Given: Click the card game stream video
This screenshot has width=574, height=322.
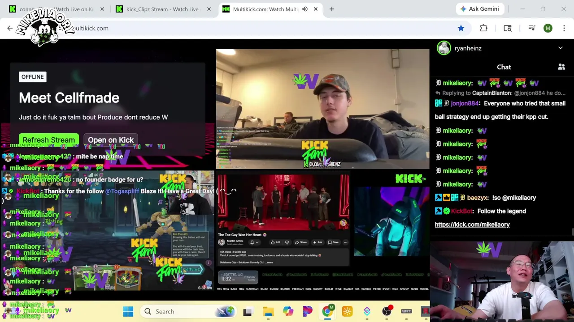Looking at the screenshot, I should (108, 230).
